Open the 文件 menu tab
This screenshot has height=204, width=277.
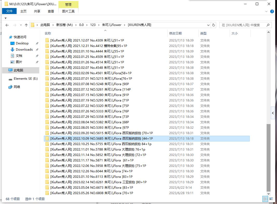(9, 11)
